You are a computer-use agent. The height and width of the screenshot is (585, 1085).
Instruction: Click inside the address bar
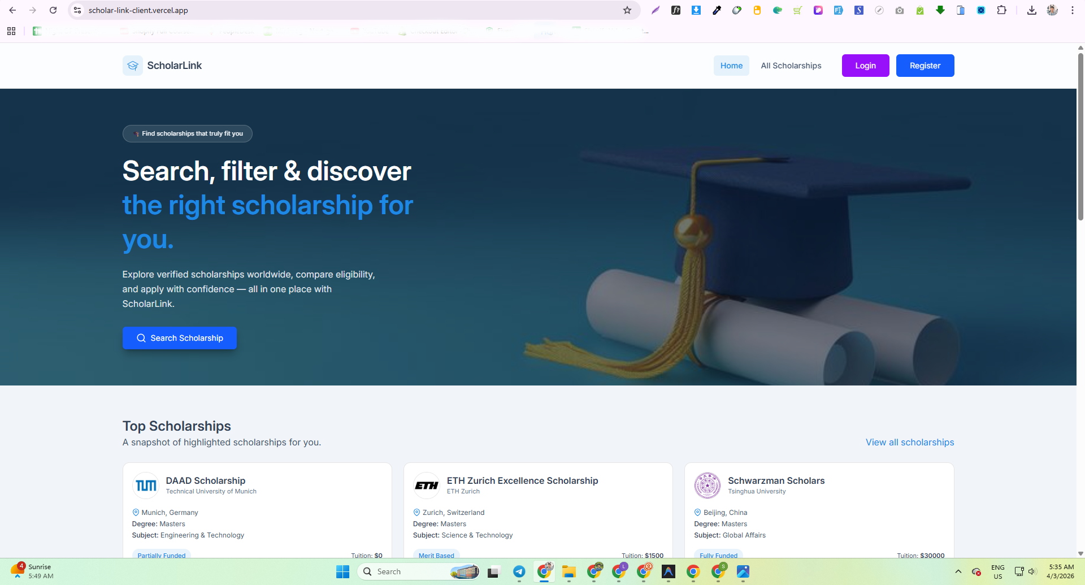(x=226, y=10)
